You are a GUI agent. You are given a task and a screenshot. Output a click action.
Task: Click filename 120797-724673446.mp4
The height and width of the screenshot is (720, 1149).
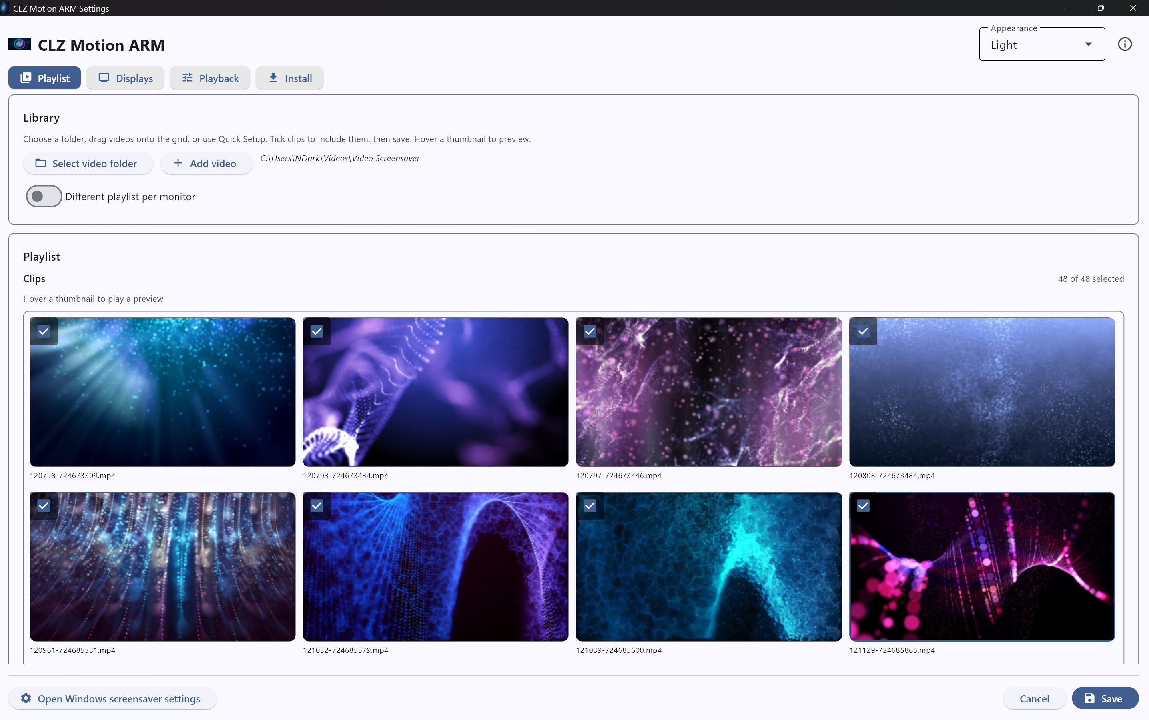pyautogui.click(x=619, y=475)
